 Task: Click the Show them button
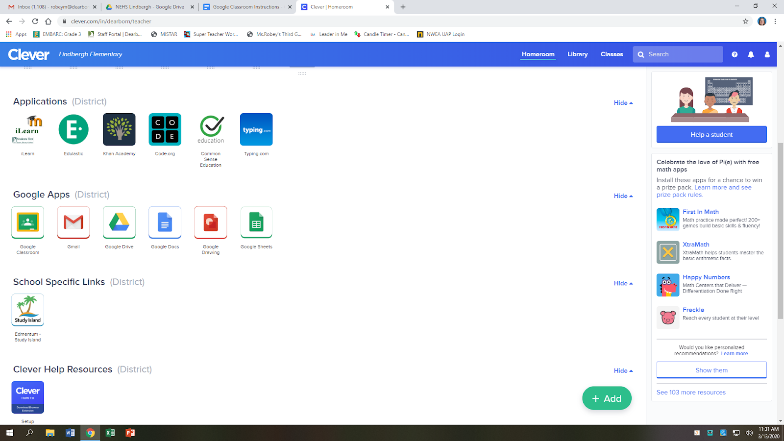click(711, 370)
